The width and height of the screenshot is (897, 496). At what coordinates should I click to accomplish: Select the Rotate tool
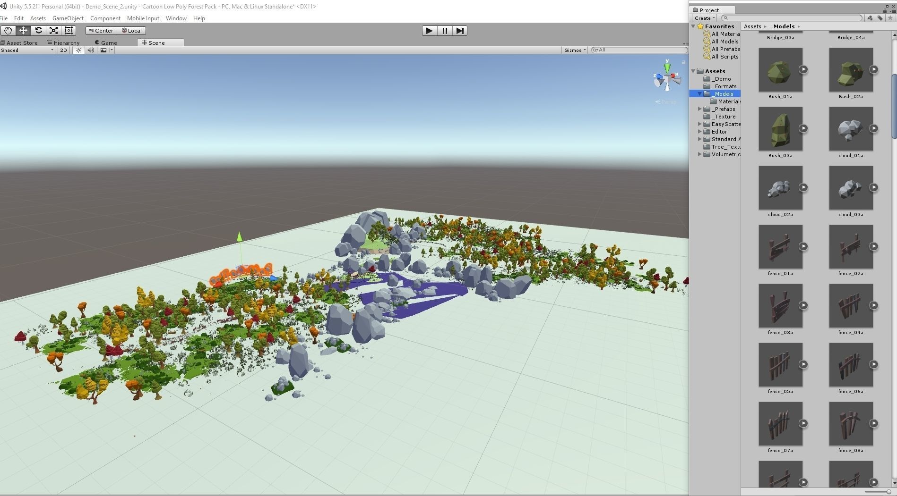point(38,31)
